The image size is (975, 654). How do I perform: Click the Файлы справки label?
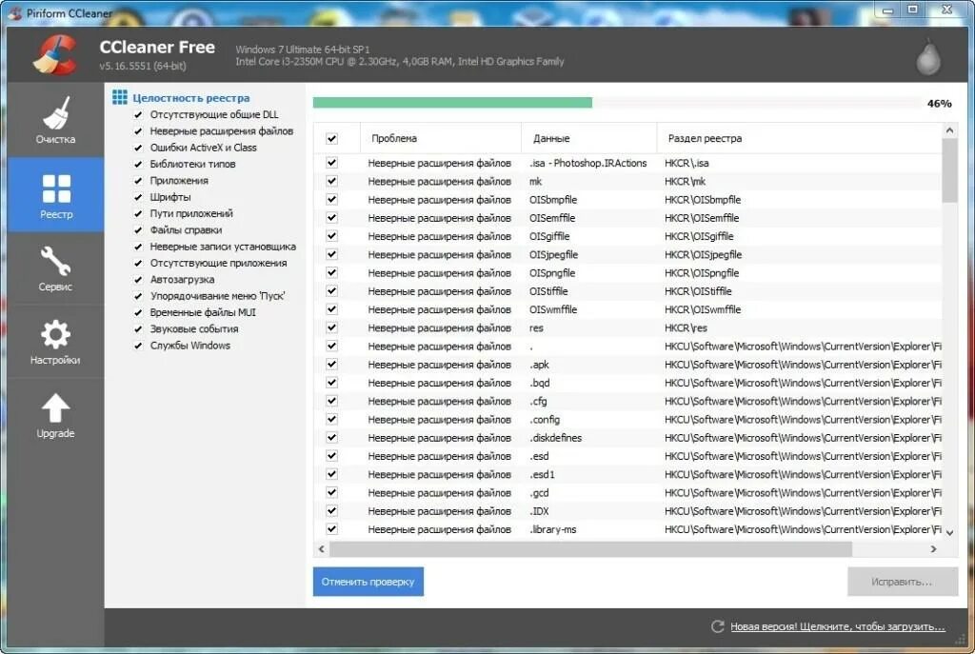pyautogui.click(x=186, y=230)
